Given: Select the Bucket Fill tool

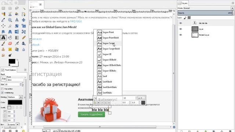Looking at the screenshot, I should [x=10, y=37].
